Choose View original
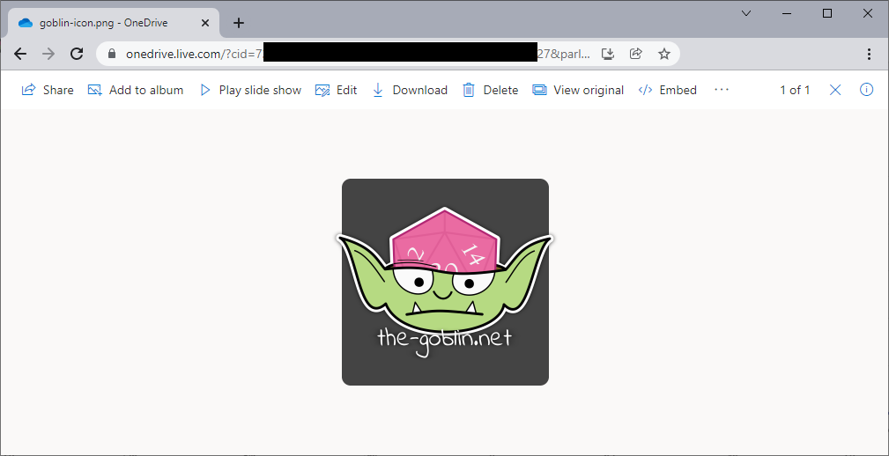 point(578,90)
